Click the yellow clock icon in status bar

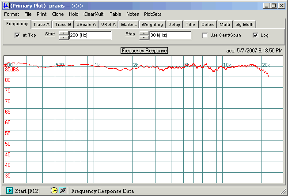pyautogui.click(x=54, y=191)
